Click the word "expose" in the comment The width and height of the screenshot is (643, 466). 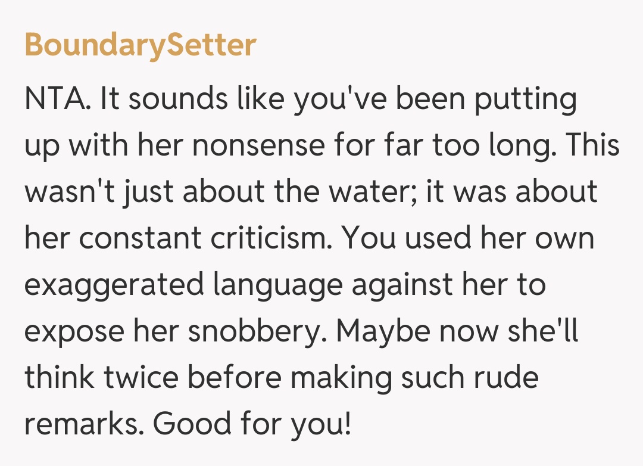click(76, 331)
